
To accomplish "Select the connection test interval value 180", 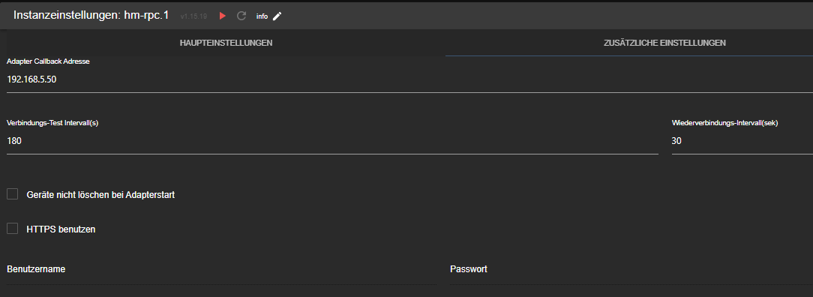I will pos(332,141).
